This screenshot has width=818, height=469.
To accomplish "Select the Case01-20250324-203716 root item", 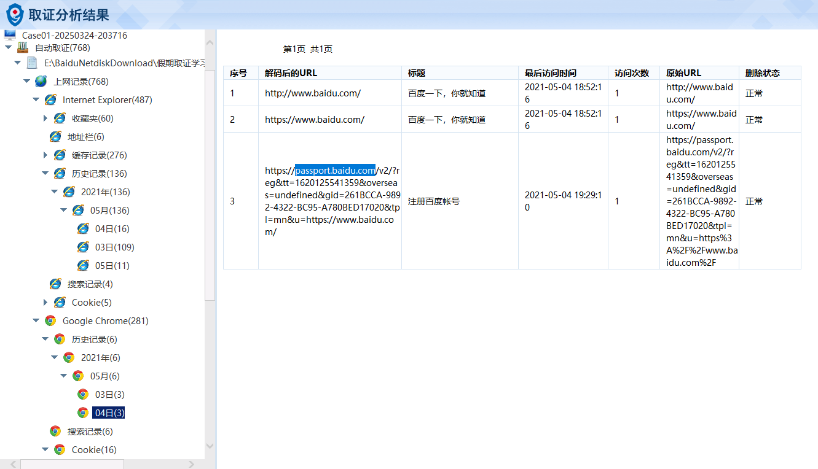I will (74, 35).
